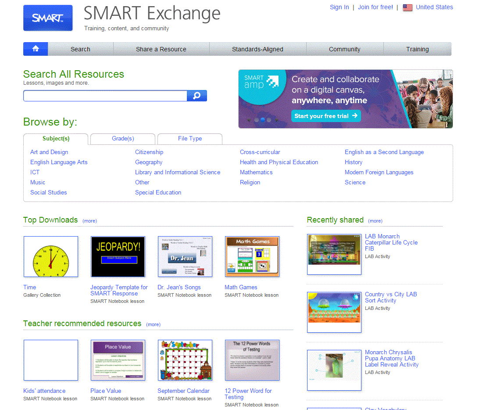The height and width of the screenshot is (410, 479).
Task: Click the Math Games title link
Action: tap(241, 288)
